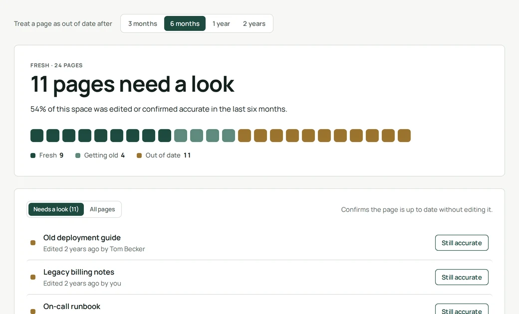The width and height of the screenshot is (519, 314).
Task: Click the 'Confirms the page is up to date' note
Action: pos(417,209)
